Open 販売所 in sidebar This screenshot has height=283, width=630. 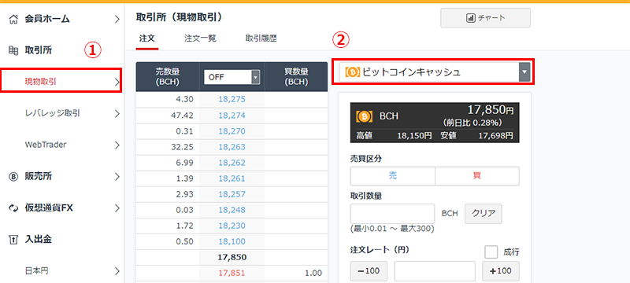pos(38,176)
